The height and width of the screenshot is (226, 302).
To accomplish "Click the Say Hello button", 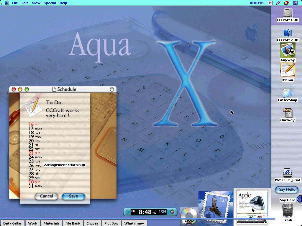I will (x=287, y=190).
